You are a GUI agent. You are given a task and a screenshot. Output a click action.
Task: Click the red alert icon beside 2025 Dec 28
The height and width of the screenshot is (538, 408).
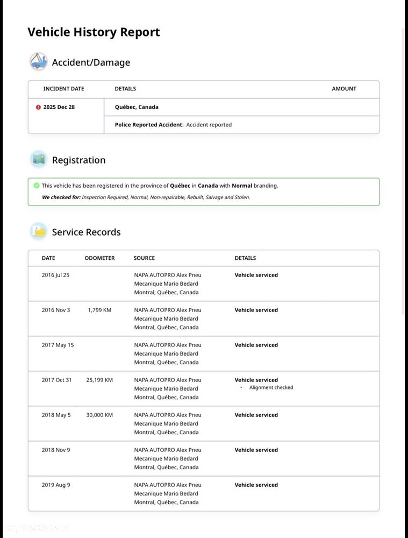(38, 107)
